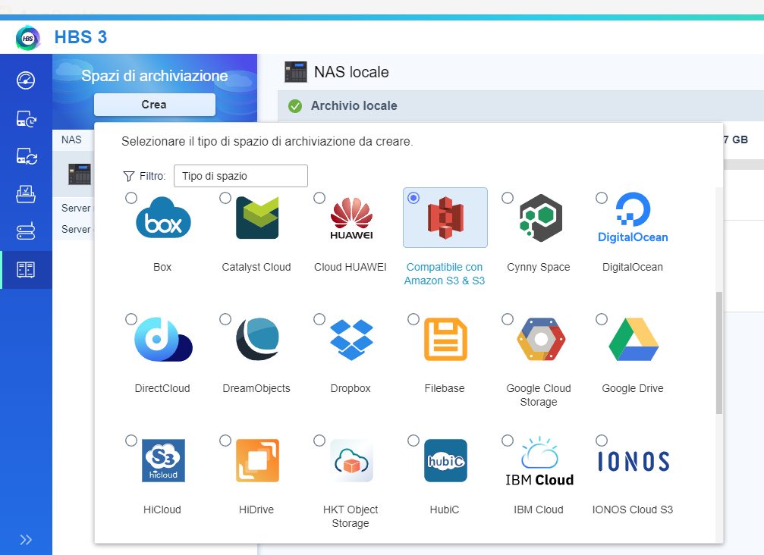Click the Crea button

155,105
